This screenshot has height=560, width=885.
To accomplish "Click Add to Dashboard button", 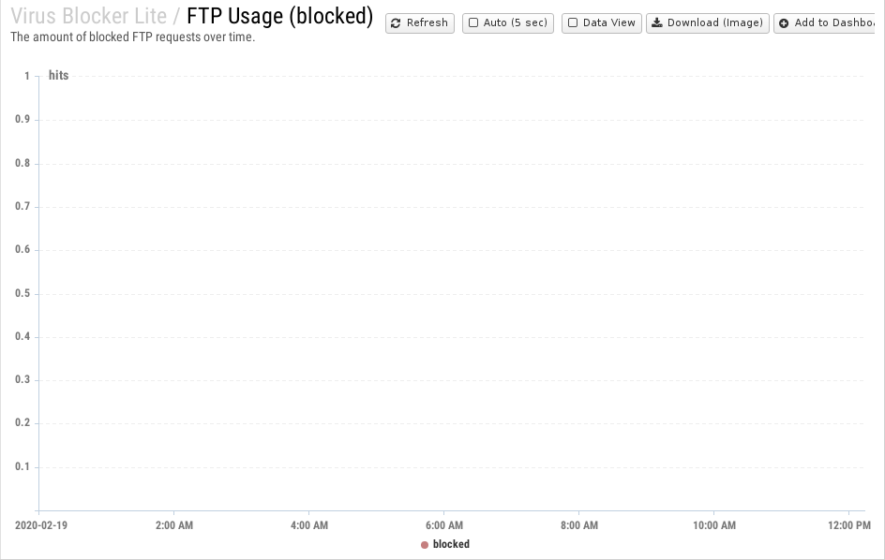I will coord(824,23).
